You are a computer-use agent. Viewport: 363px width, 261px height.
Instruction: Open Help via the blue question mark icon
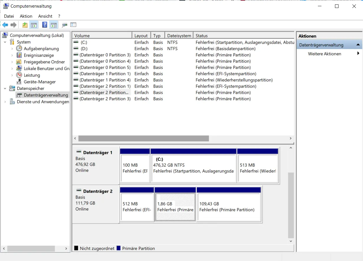tap(45, 25)
